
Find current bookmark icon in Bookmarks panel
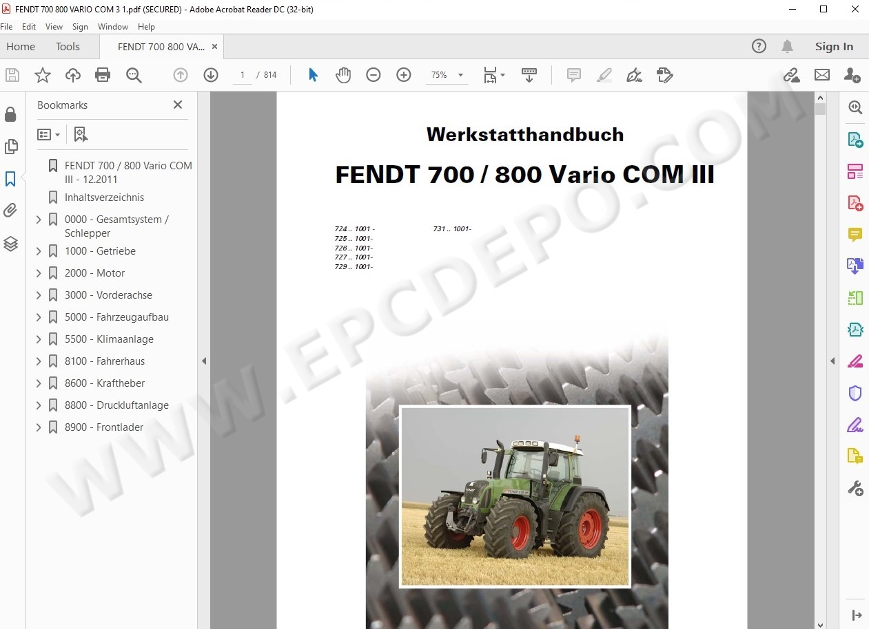click(x=81, y=135)
